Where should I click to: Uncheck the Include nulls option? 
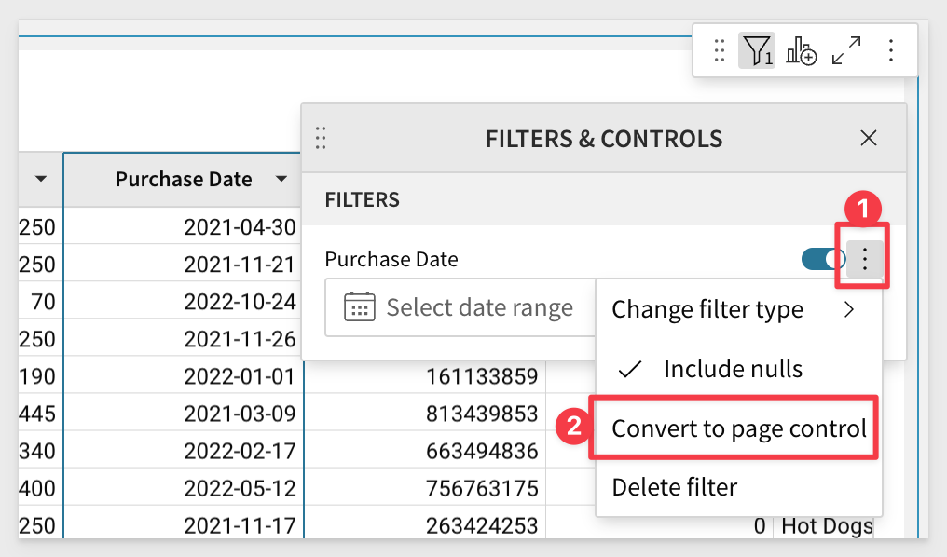point(733,369)
